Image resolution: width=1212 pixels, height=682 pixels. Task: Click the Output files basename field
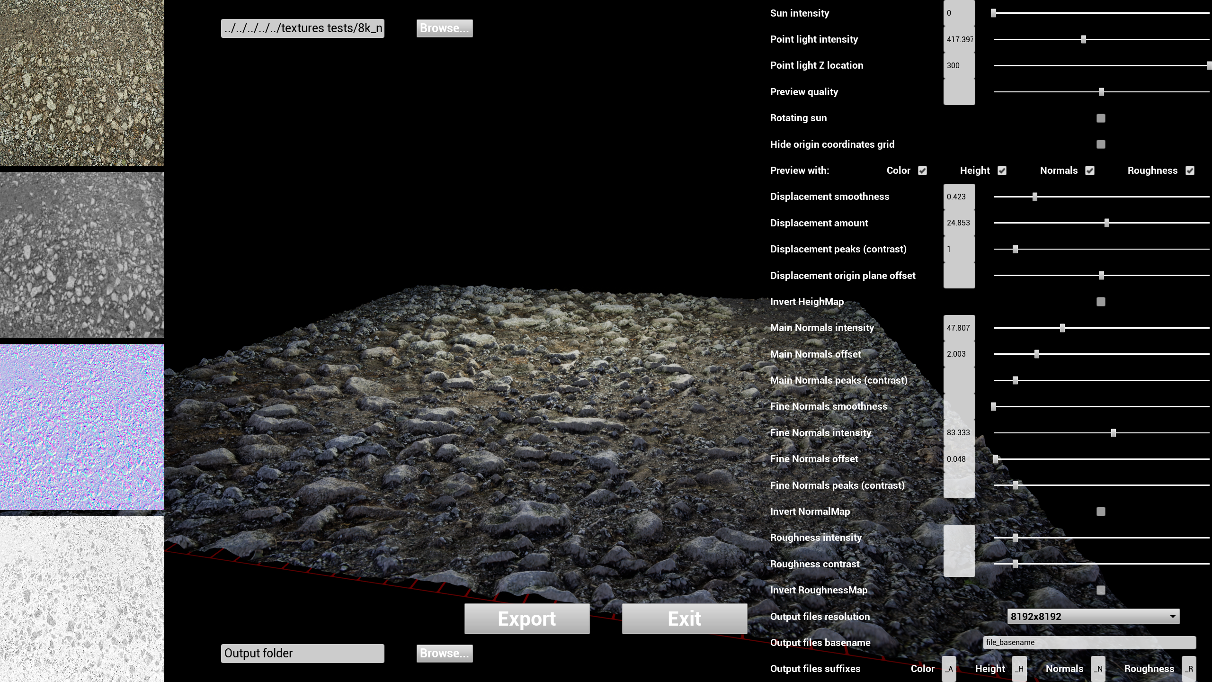click(x=1089, y=642)
